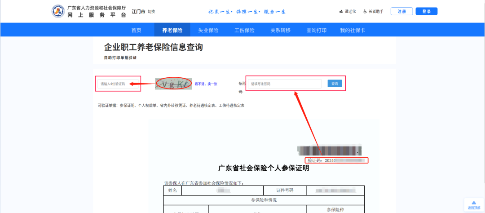Navigate to 我的社保卡 tab
485x213 pixels.
coord(352,30)
